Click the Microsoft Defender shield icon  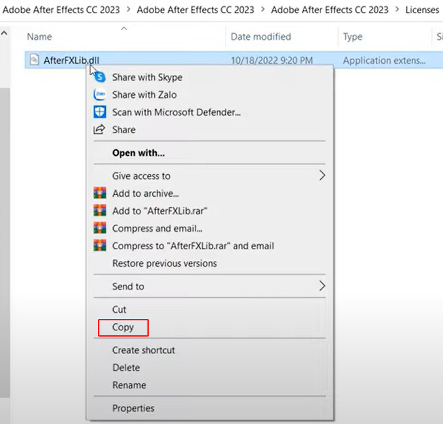coord(99,112)
